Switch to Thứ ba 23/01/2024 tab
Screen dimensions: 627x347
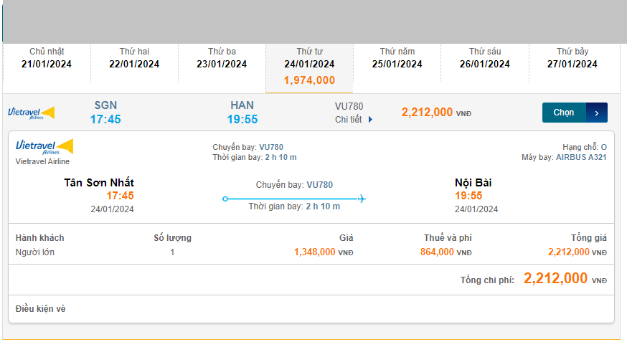pos(222,58)
